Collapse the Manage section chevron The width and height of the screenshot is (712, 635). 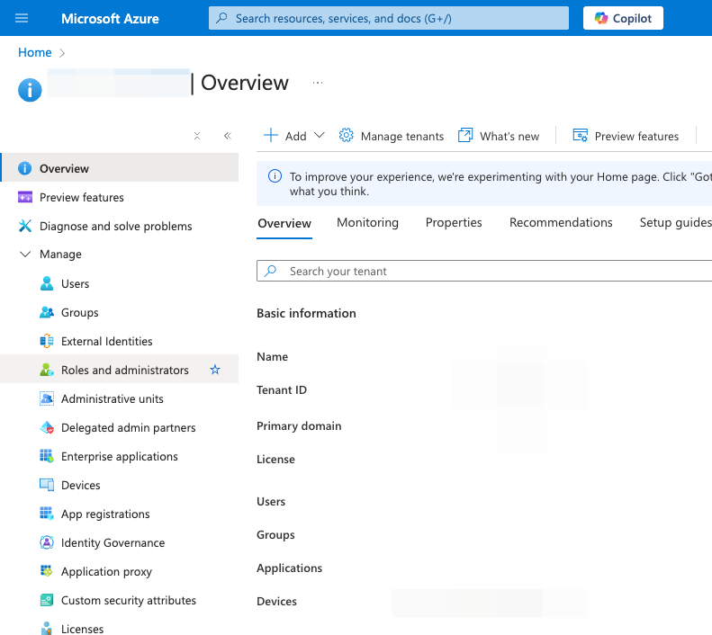pyautogui.click(x=25, y=255)
